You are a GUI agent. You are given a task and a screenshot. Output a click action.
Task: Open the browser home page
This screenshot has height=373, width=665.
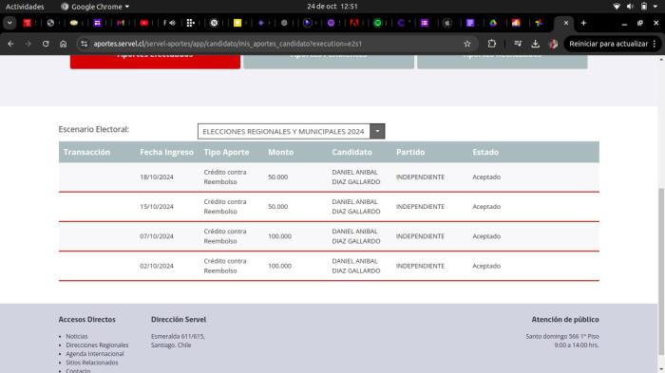tap(64, 44)
